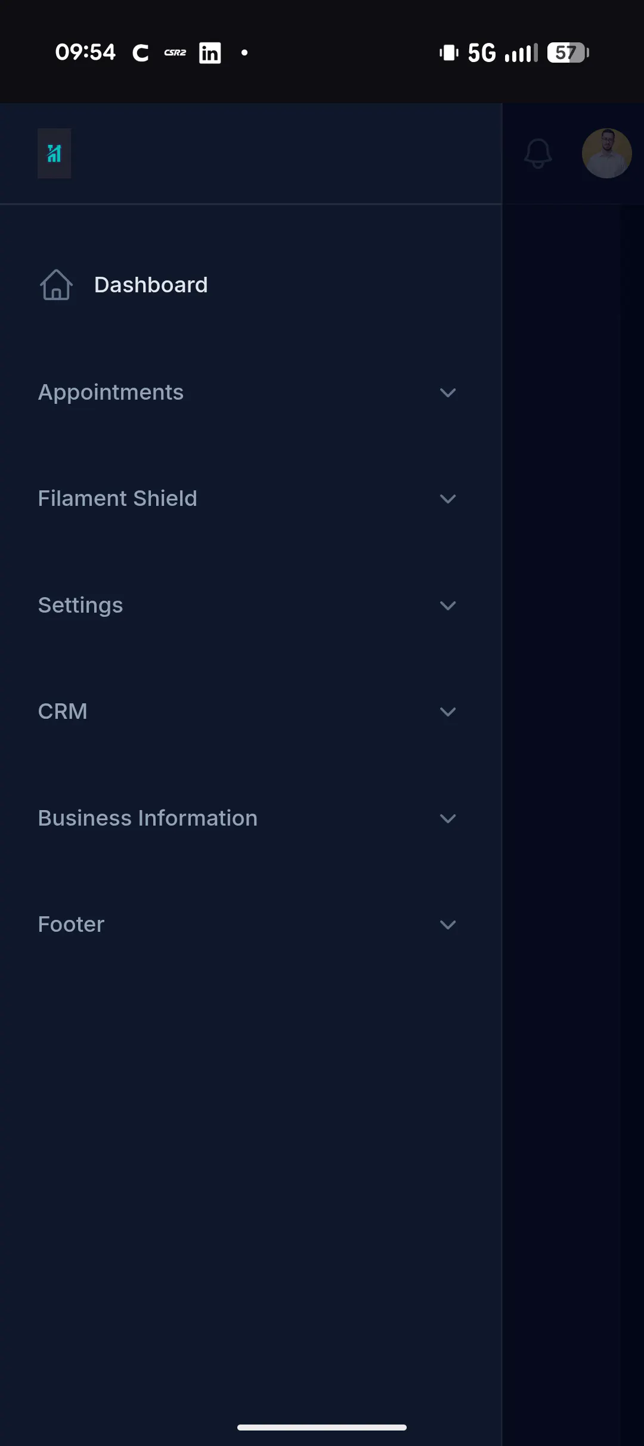This screenshot has width=644, height=1446.
Task: Expand the Appointments chevron
Action: pos(448,393)
